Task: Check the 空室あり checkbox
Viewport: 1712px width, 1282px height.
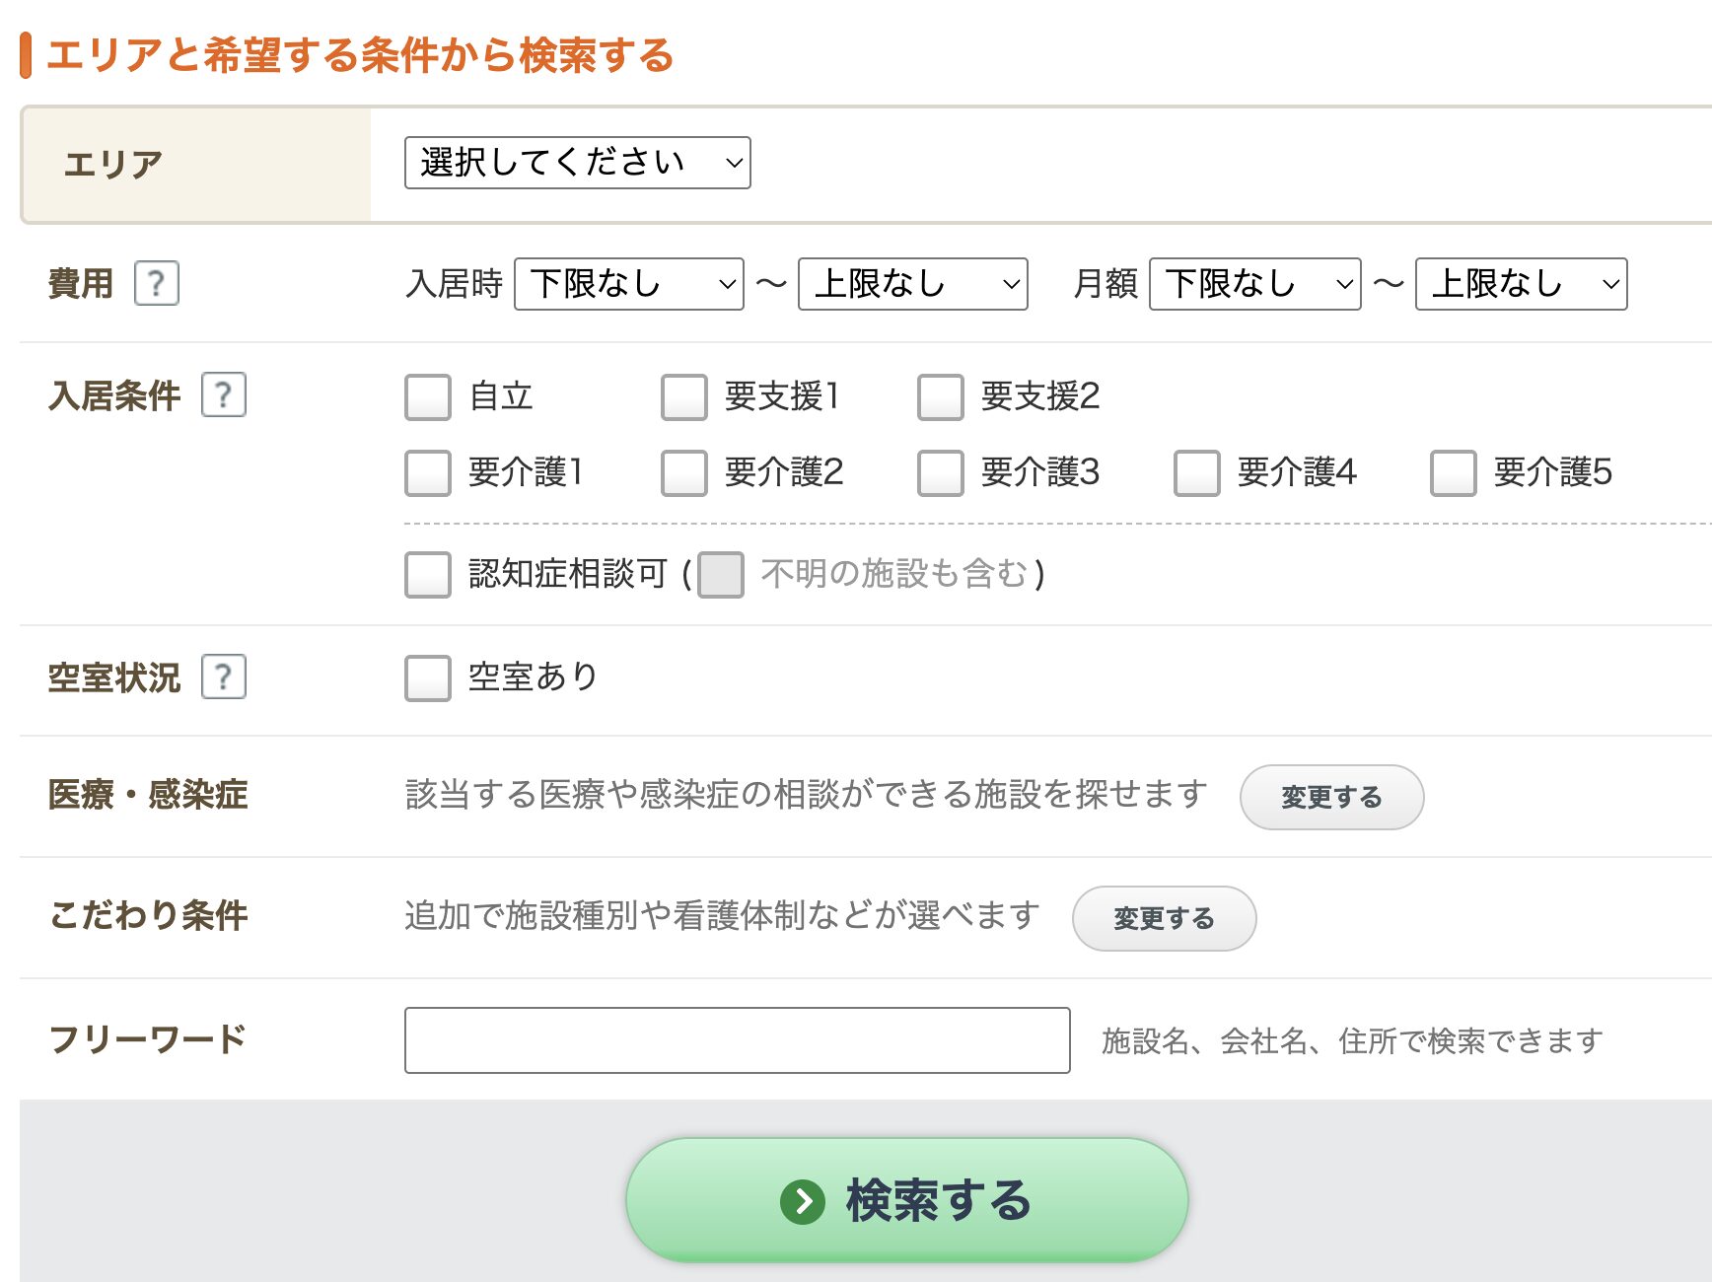Action: click(x=428, y=678)
